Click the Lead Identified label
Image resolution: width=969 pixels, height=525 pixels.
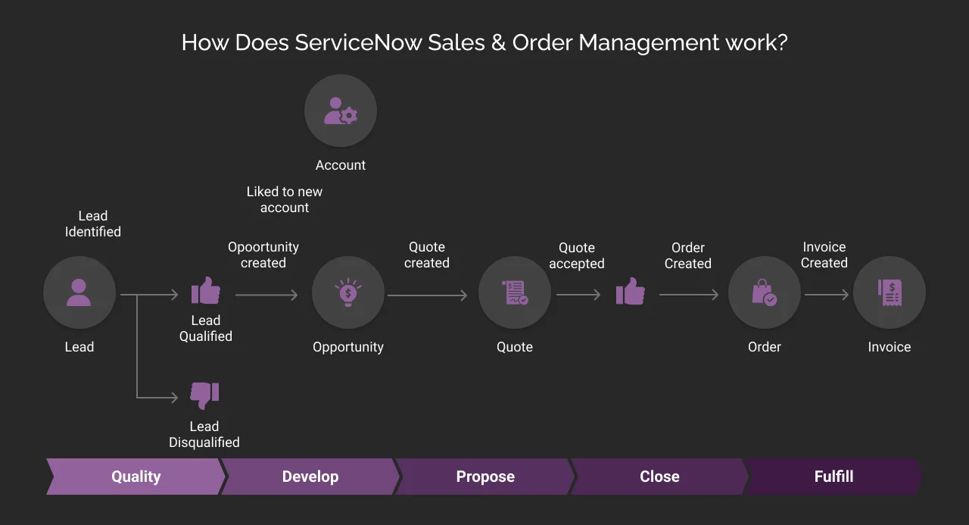[92, 223]
